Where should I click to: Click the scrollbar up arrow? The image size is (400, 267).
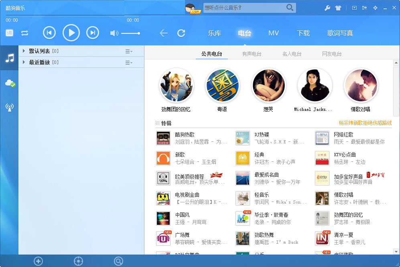(x=396, y=63)
